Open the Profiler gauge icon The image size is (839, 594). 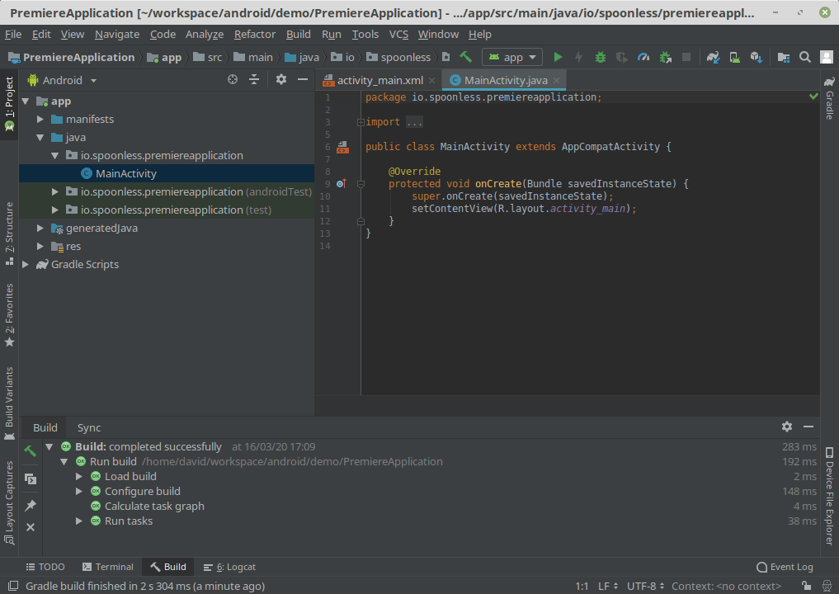click(x=643, y=57)
